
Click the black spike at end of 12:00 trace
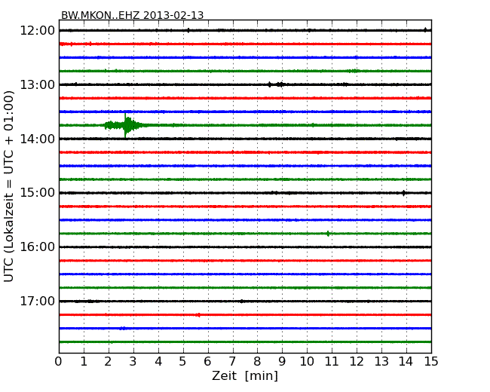pyautogui.click(x=425, y=30)
